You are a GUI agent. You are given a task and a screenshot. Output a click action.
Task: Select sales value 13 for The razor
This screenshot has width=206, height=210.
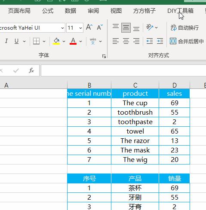pos(174,141)
